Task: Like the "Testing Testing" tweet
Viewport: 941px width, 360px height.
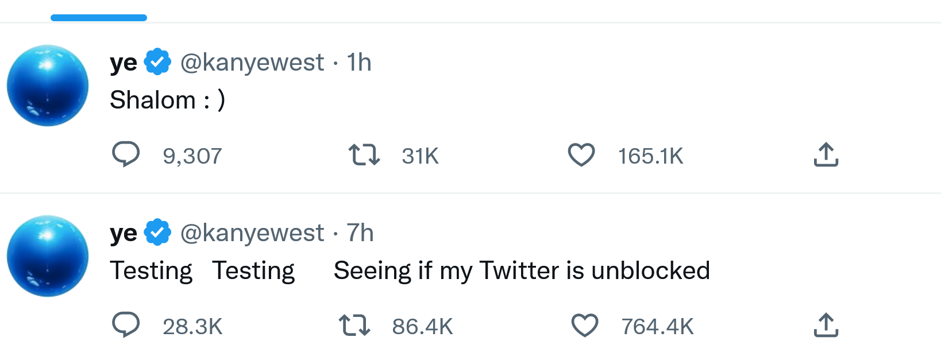Action: pos(585,325)
